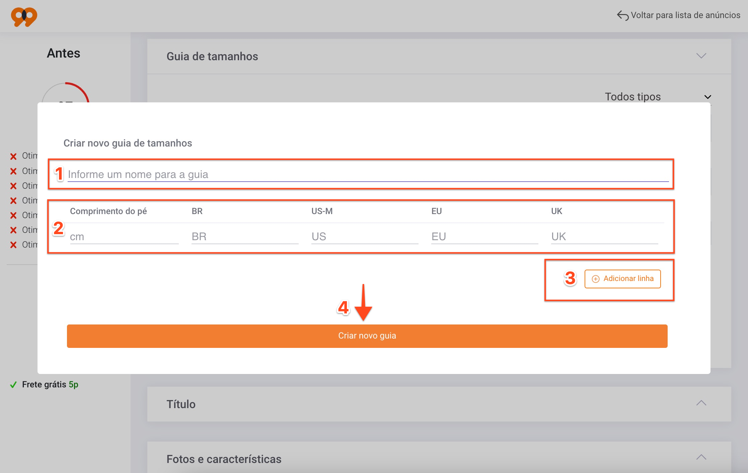
Task: Focus the guide name input field
Action: click(368, 175)
